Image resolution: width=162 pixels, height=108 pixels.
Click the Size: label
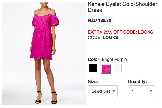point(93,82)
